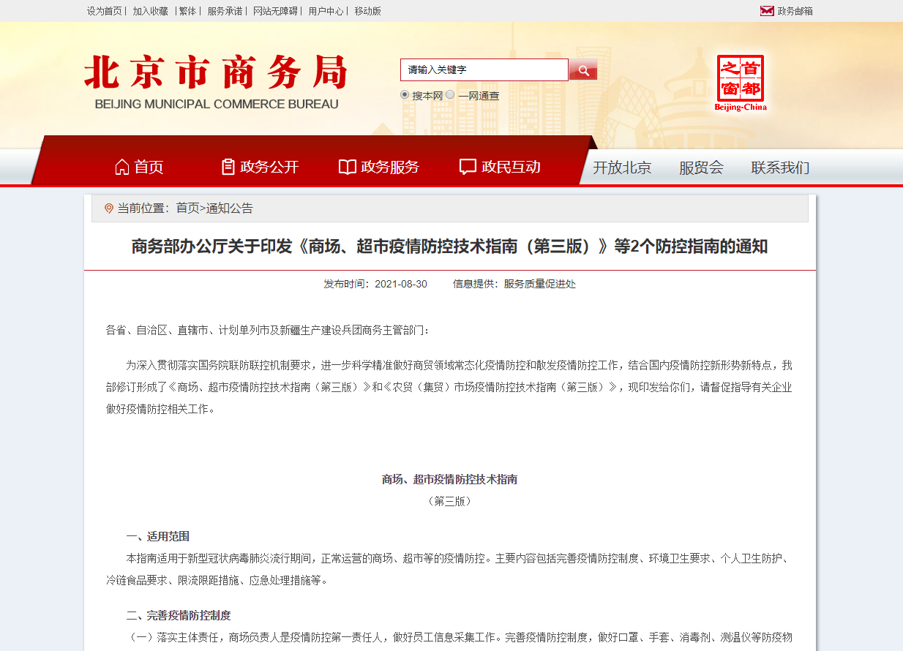Select the 一网通查 radio button
Screen dimensions: 903x651
click(450, 95)
